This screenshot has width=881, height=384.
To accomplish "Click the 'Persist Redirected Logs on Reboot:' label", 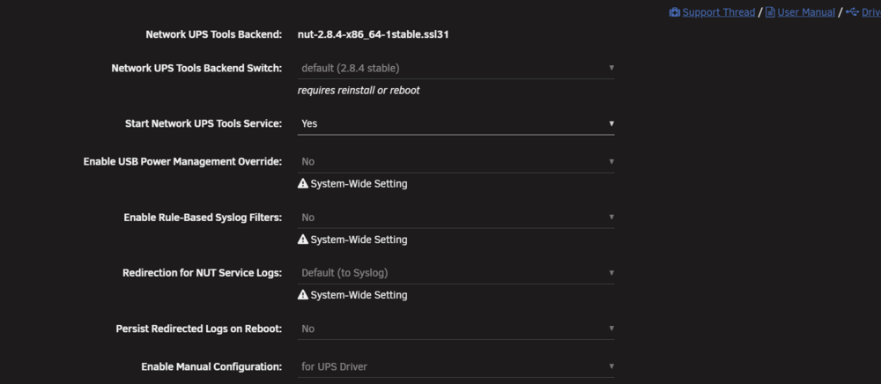I will pos(199,329).
